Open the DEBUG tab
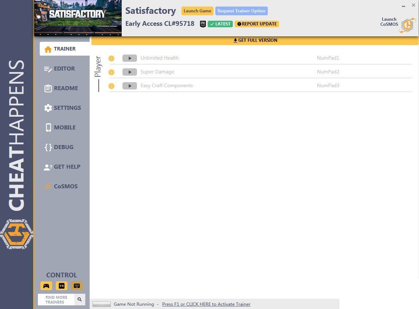The image size is (419, 309). coord(59,147)
